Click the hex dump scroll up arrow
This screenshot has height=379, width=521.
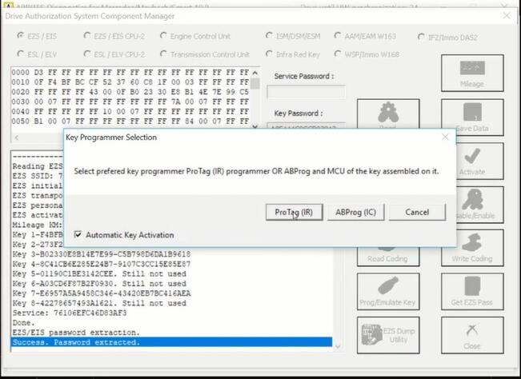[x=254, y=73]
